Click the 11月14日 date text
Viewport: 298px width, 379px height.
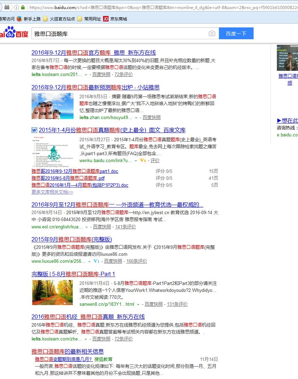pos(209,360)
